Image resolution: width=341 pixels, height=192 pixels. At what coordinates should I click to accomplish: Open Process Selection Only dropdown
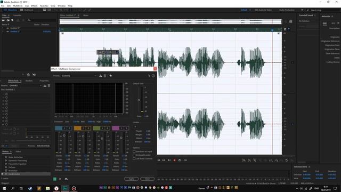click(43, 146)
